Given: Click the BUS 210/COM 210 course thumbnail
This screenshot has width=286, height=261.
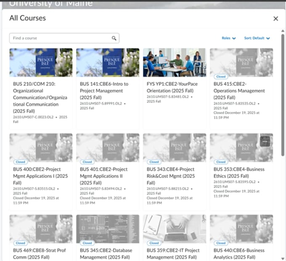Looking at the screenshot, I should 41,62.
